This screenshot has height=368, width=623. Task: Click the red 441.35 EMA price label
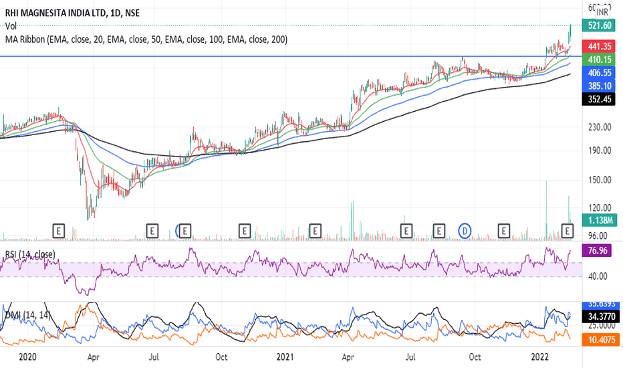pos(599,47)
